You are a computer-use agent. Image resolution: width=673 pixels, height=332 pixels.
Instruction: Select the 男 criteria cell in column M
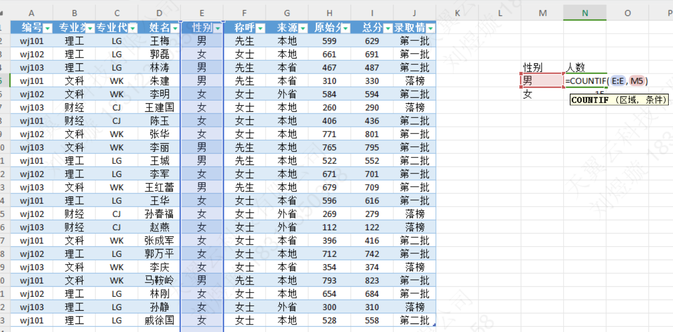tap(542, 80)
